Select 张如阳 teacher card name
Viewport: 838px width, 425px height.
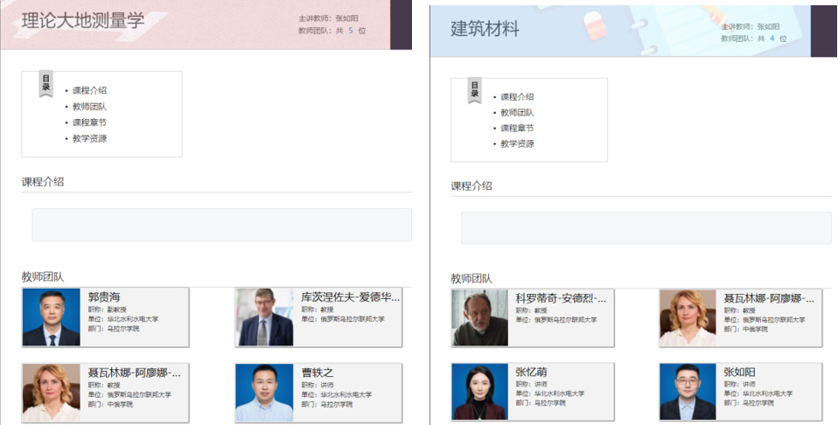(x=740, y=373)
